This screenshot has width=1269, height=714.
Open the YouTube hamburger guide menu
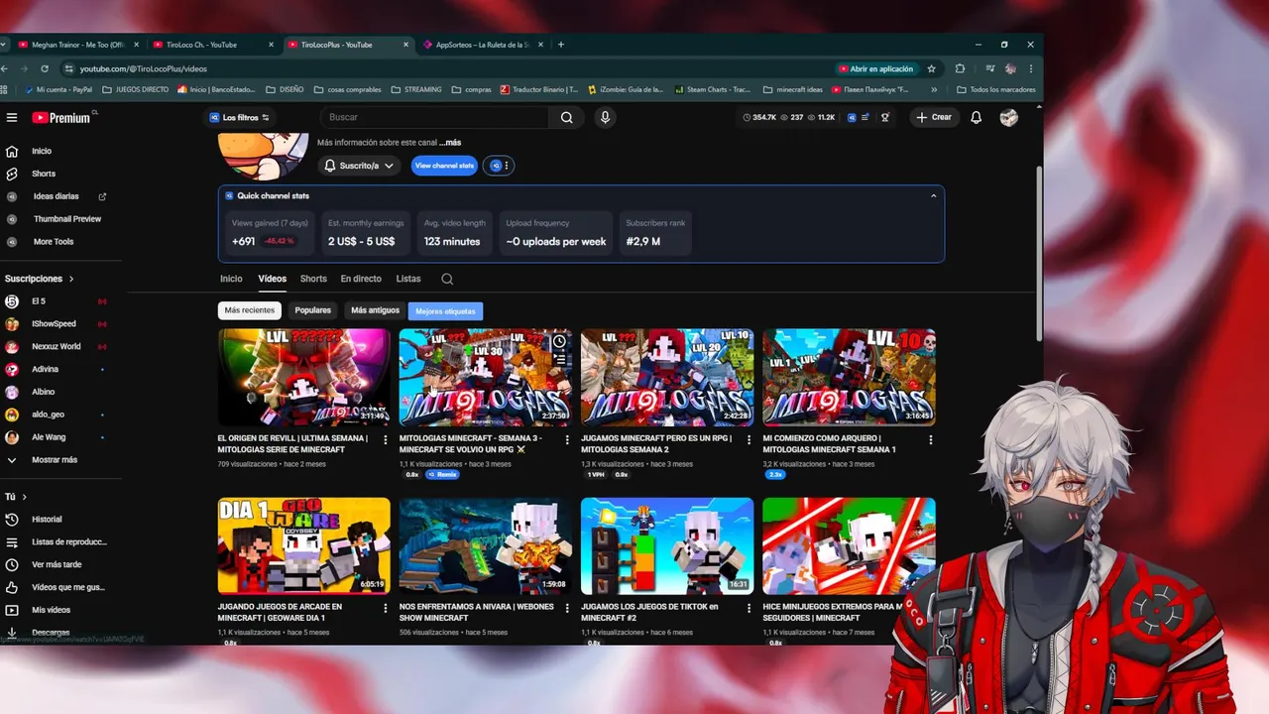point(12,117)
